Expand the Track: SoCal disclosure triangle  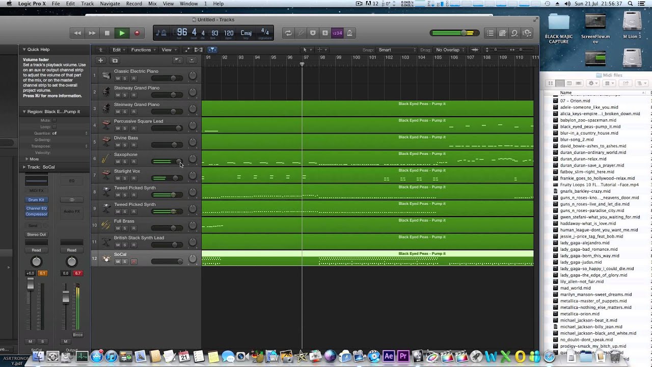tap(23, 167)
